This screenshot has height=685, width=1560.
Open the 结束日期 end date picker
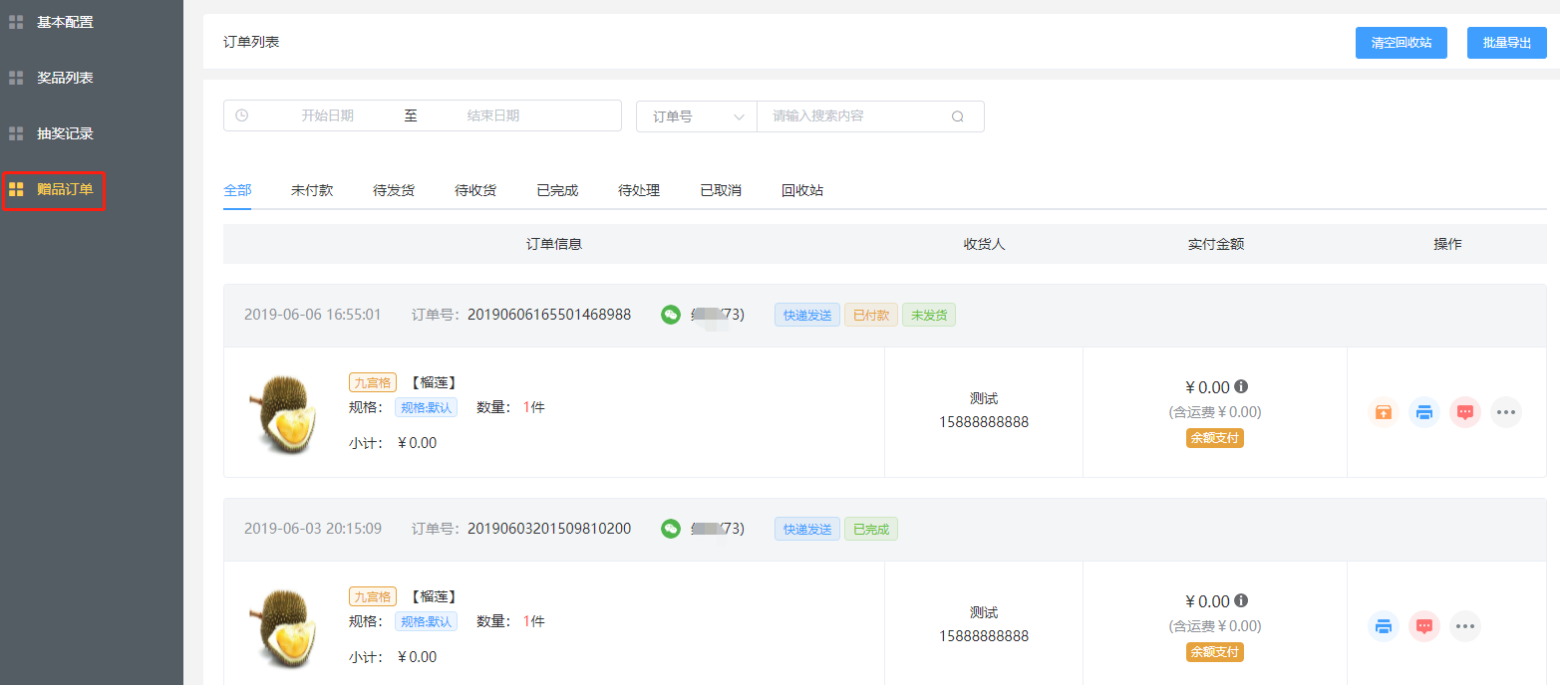click(x=493, y=115)
